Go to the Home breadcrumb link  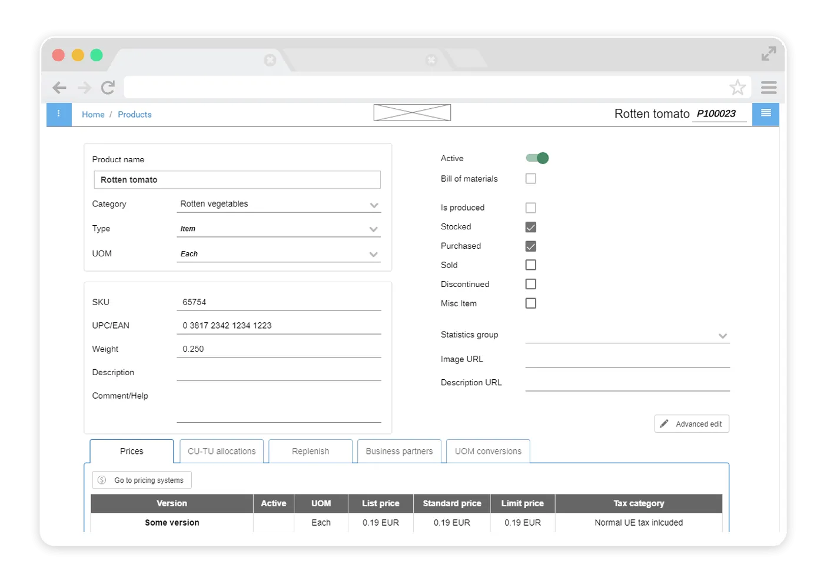(x=93, y=115)
